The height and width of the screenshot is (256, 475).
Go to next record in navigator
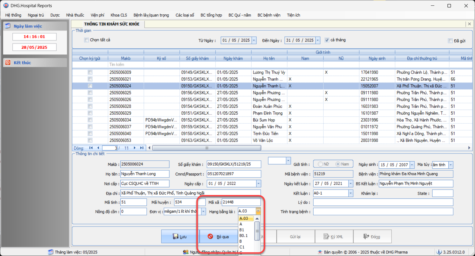click(134, 148)
